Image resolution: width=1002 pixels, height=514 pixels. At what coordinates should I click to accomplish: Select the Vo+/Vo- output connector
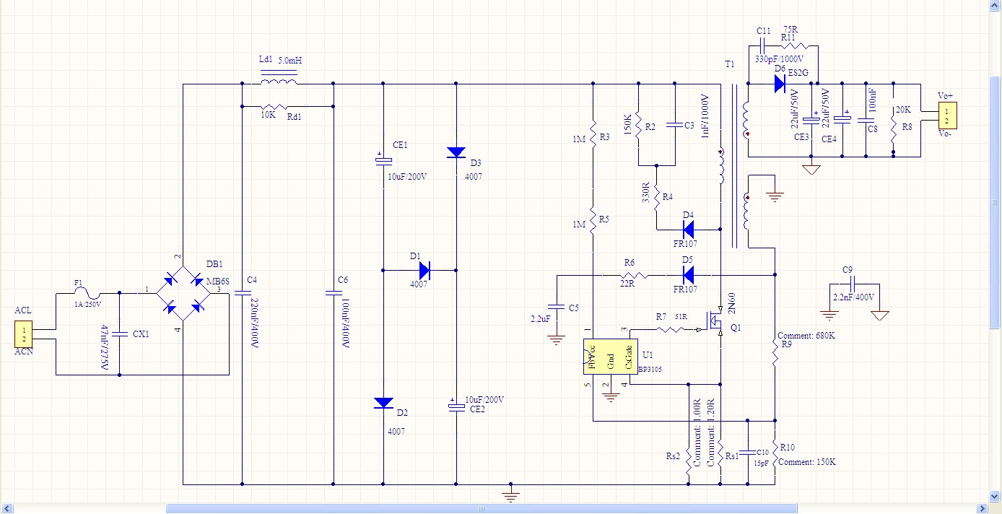tap(947, 114)
